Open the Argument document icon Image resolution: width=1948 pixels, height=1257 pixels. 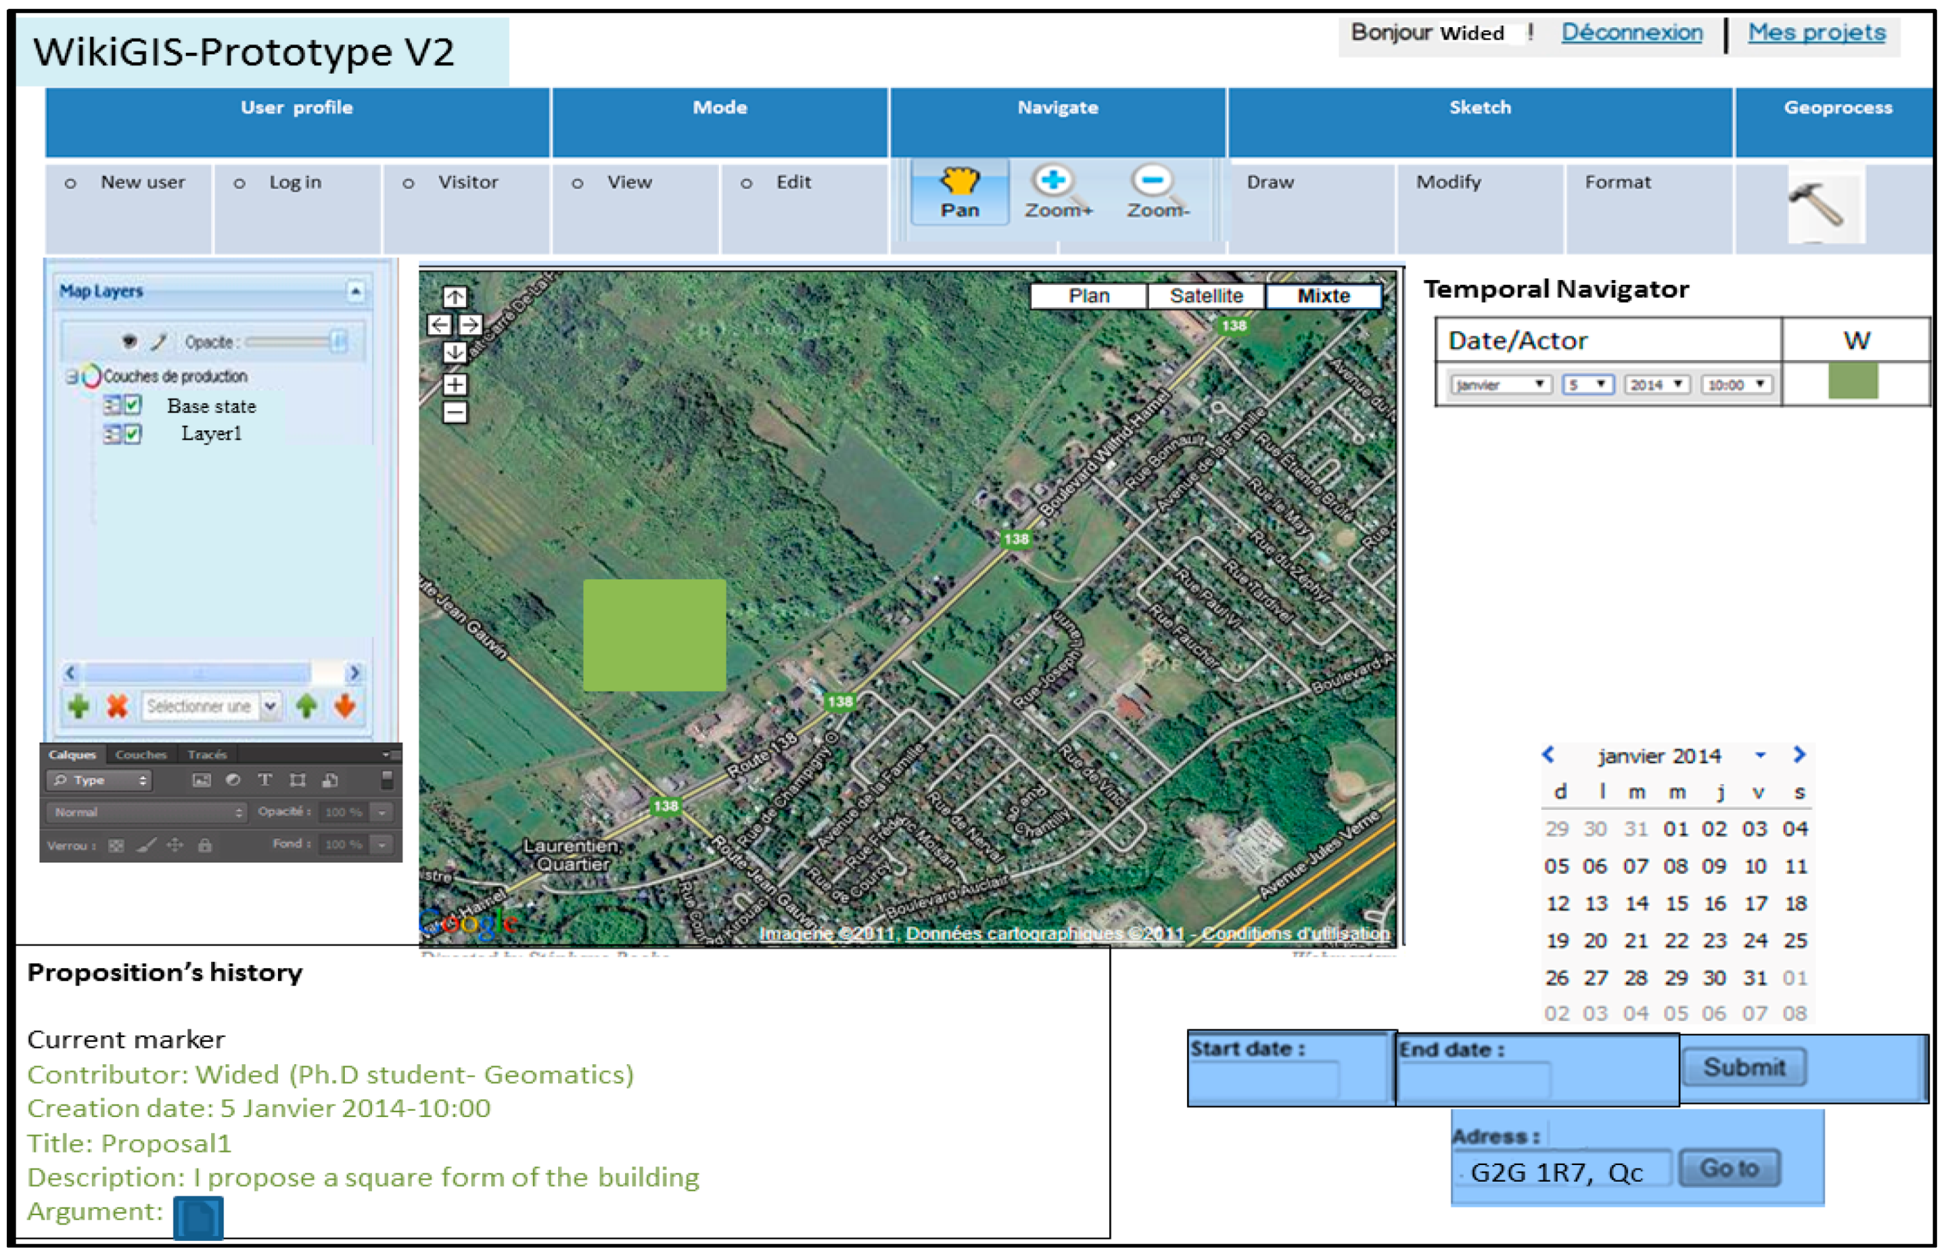coord(198,1218)
